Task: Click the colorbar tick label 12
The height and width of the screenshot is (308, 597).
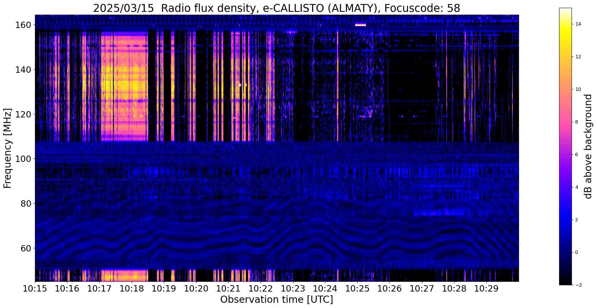Action: 578,57
